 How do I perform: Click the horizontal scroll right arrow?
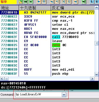(92, 79)
